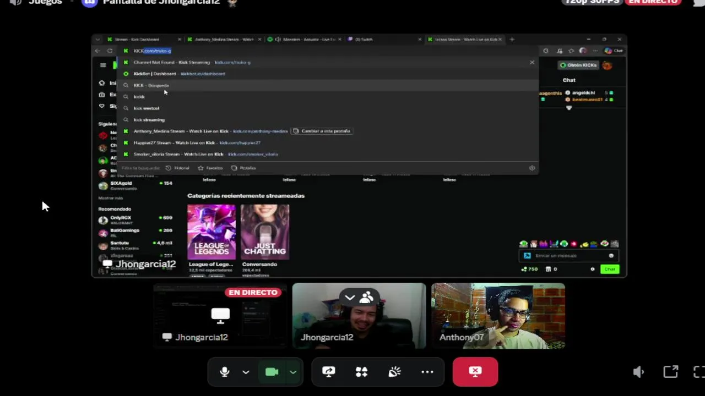The height and width of the screenshot is (396, 705).
Task: Click the browser reload icon
Action: click(x=110, y=51)
